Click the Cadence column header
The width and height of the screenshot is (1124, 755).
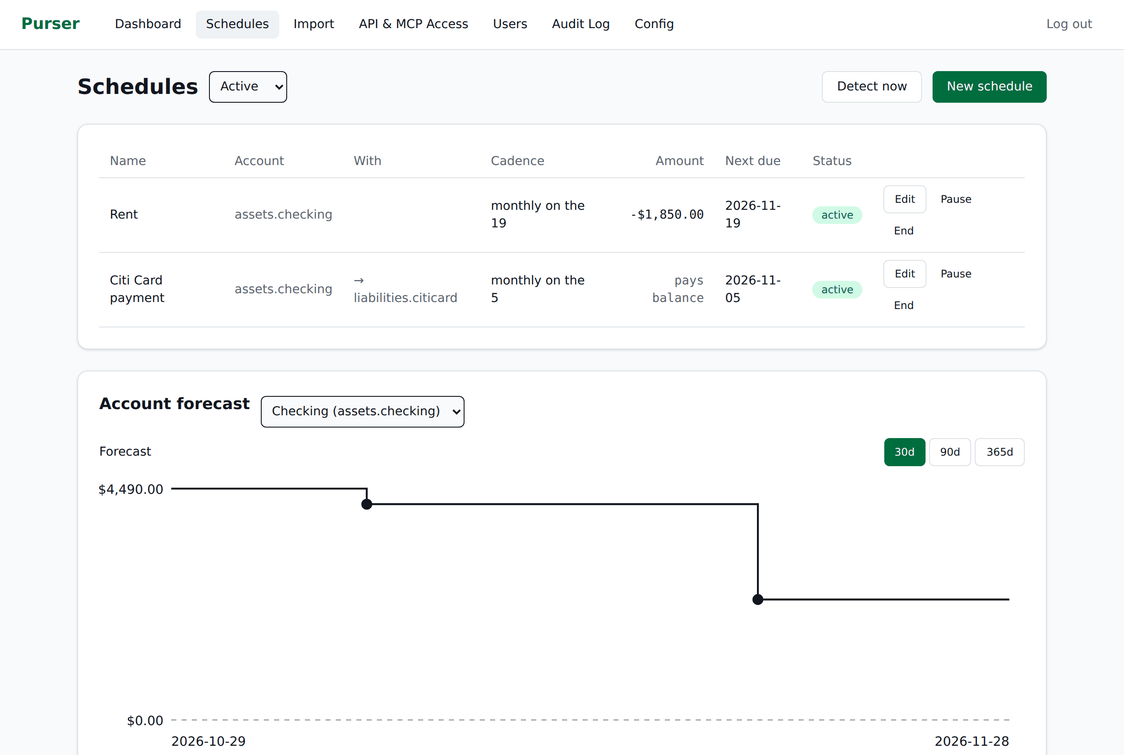(x=517, y=161)
